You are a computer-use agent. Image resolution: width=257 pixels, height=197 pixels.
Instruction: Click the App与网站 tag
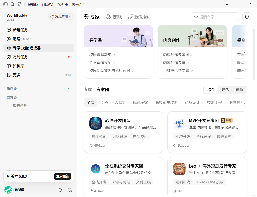[121, 182]
